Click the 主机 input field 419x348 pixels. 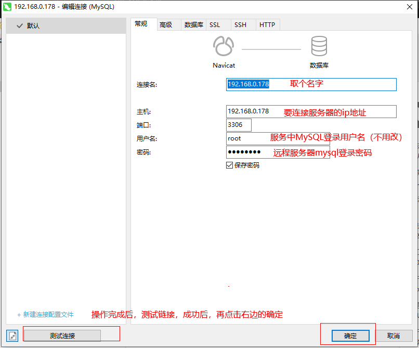[x=311, y=111]
